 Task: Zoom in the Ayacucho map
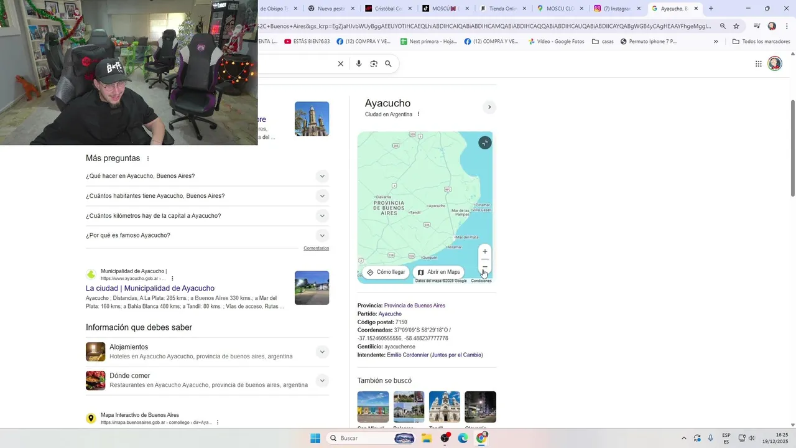point(485,251)
